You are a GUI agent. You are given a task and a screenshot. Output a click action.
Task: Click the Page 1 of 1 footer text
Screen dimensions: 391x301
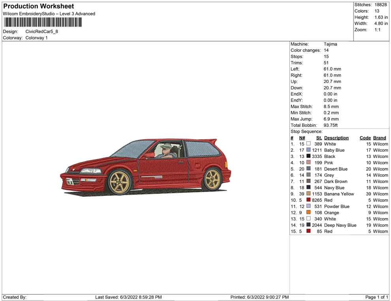pos(376,297)
